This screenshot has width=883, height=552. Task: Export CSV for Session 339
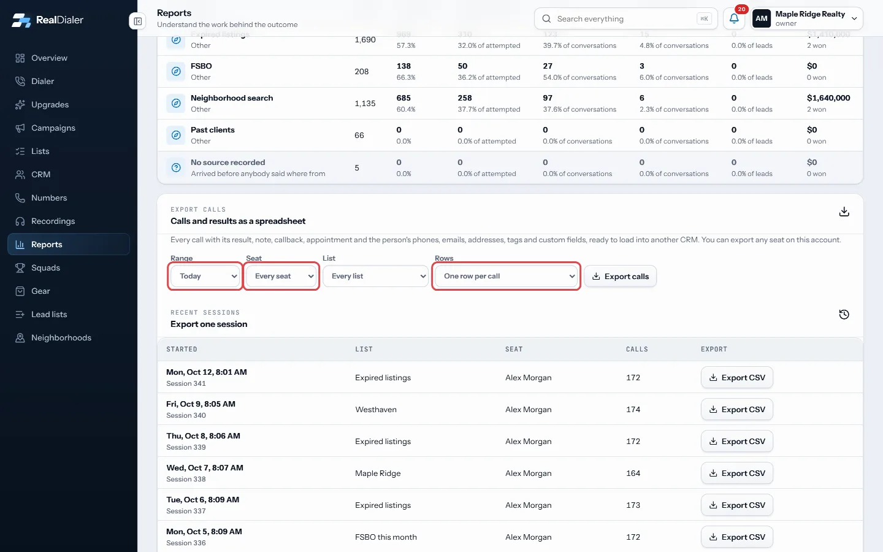click(737, 442)
